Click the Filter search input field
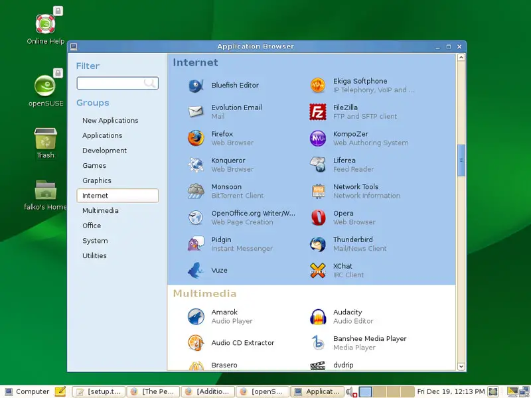The width and height of the screenshot is (531, 398). [117, 83]
